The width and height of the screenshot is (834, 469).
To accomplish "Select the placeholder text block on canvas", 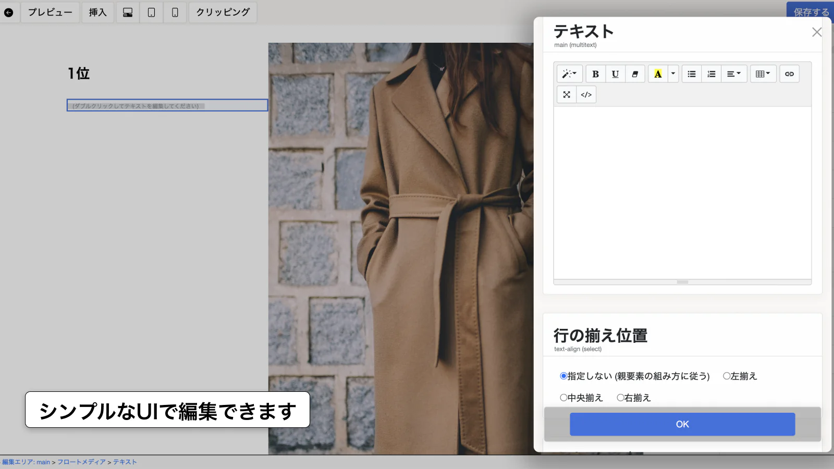I will point(167,105).
